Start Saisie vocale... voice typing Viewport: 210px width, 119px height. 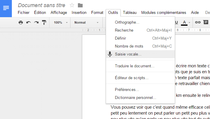tap(140, 54)
